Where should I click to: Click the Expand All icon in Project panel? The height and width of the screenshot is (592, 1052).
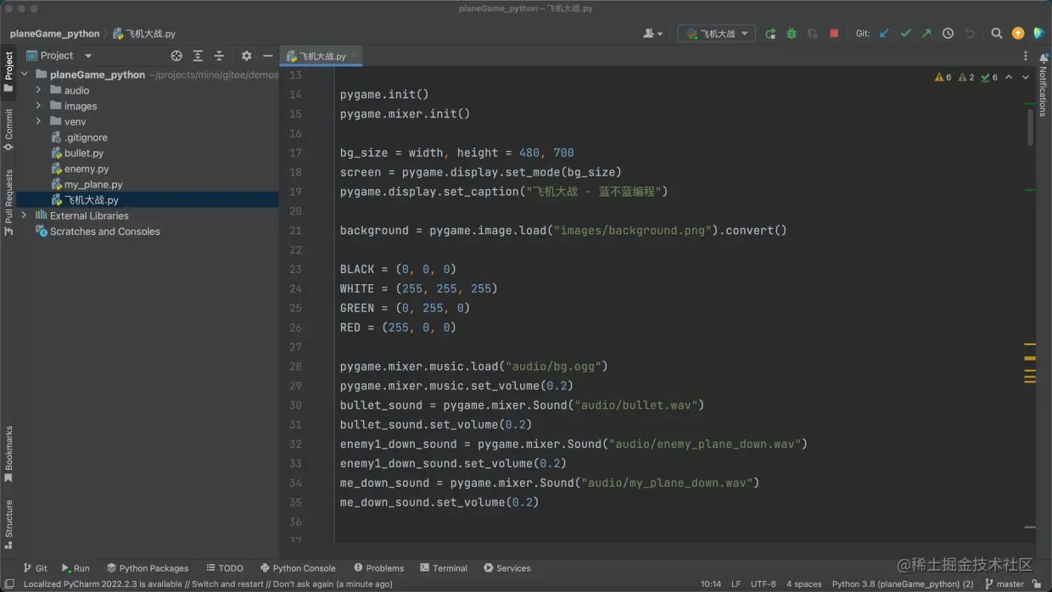198,56
